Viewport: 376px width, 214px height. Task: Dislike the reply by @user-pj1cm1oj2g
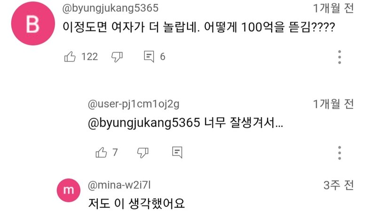pyautogui.click(x=143, y=152)
